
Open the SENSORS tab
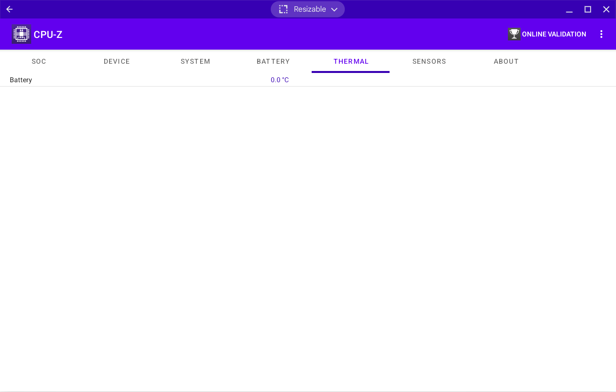429,61
